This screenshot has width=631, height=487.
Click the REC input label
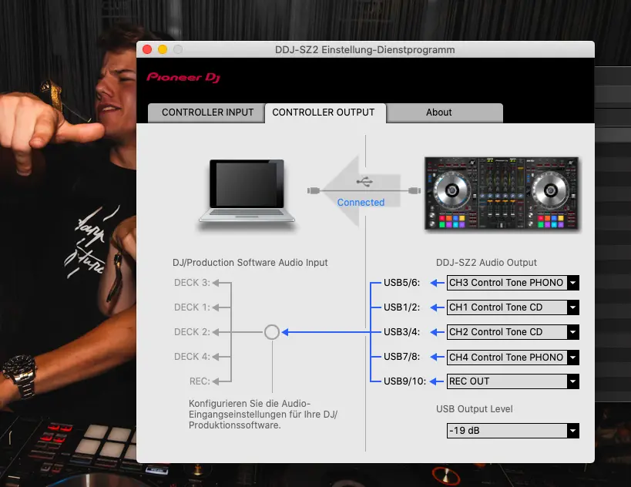[200, 381]
